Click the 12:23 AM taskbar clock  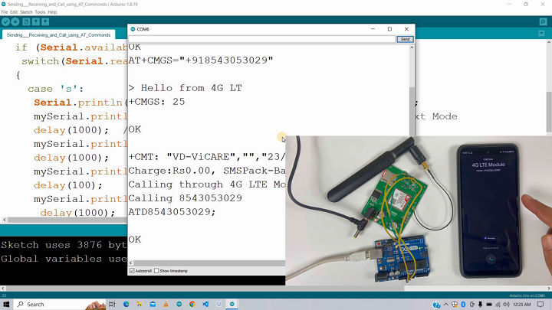tap(522, 305)
